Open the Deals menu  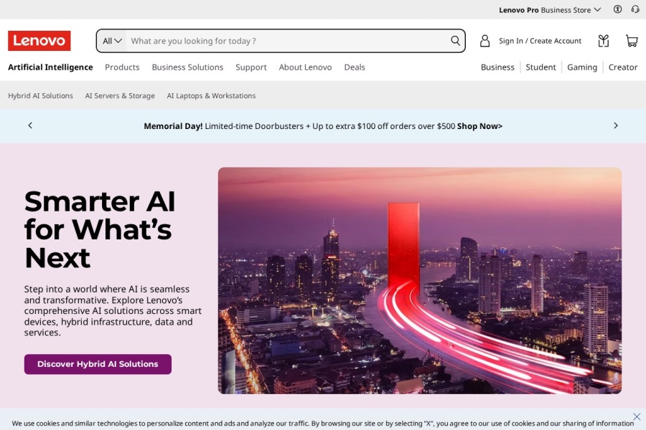355,67
